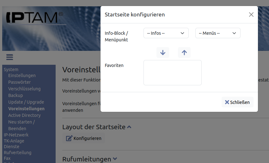269x163 pixels.
Task: Expand the TK-Anlage menu section
Action: (x=14, y=141)
